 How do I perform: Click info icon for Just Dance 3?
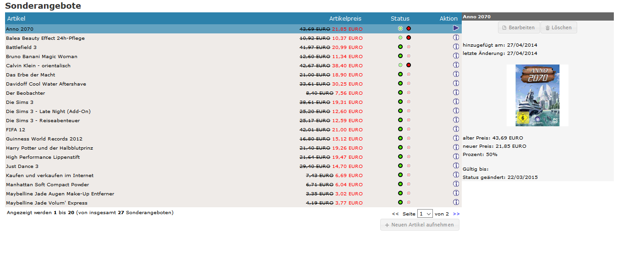pyautogui.click(x=456, y=166)
